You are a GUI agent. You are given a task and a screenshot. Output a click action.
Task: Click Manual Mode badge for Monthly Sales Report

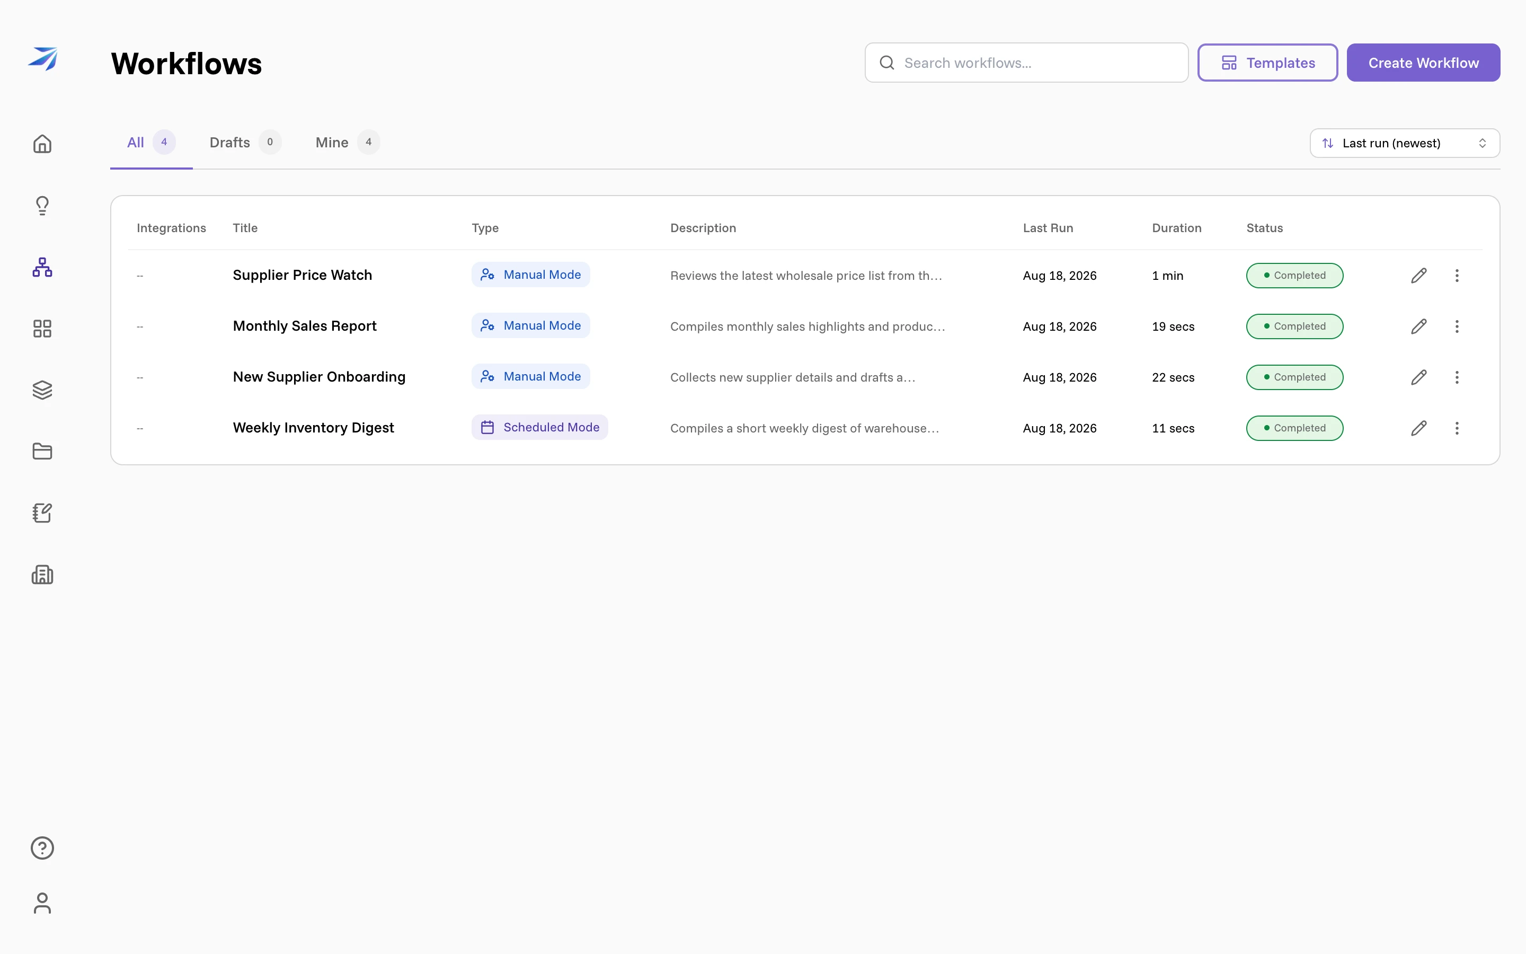[530, 325]
